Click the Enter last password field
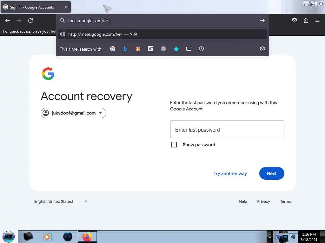The height and width of the screenshot is (243, 325). (x=227, y=129)
